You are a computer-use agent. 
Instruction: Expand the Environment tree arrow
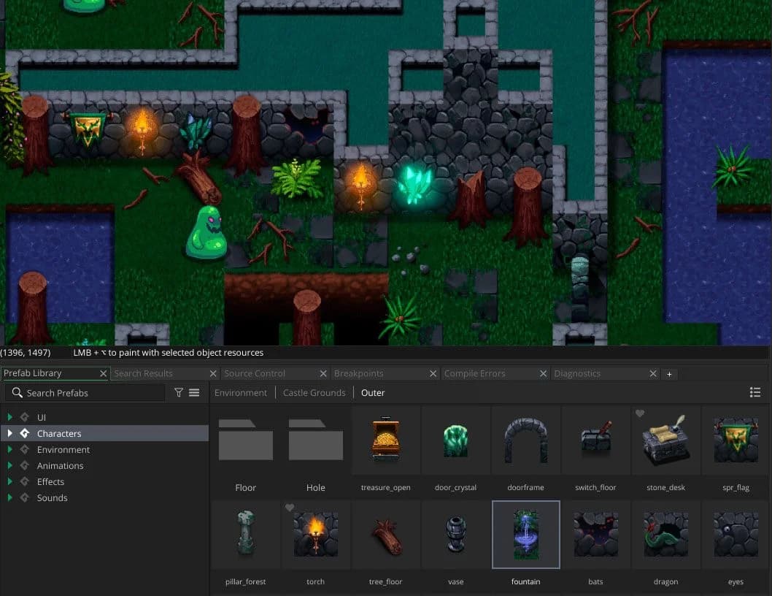tap(10, 450)
